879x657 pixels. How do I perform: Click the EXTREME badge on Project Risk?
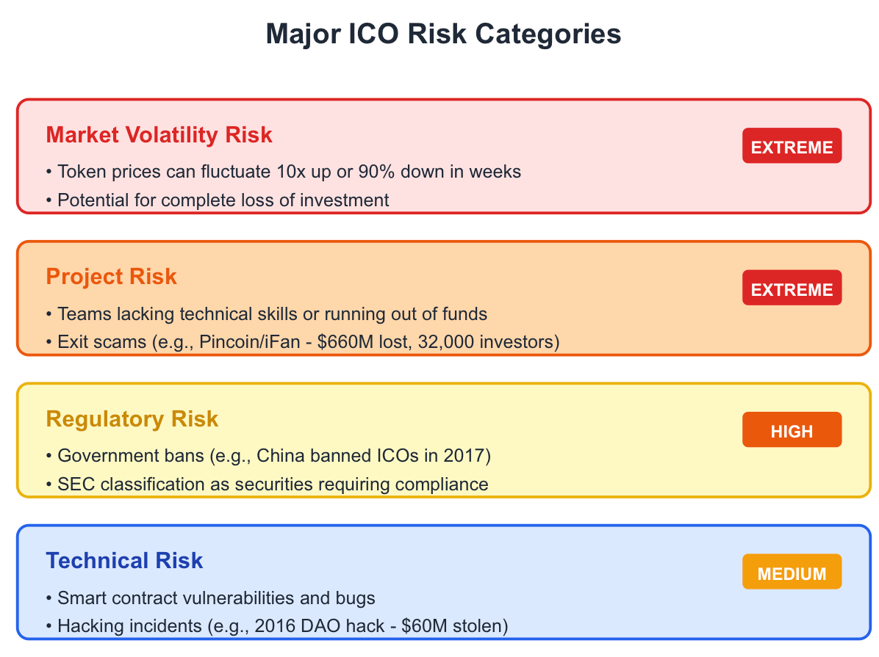pos(792,289)
